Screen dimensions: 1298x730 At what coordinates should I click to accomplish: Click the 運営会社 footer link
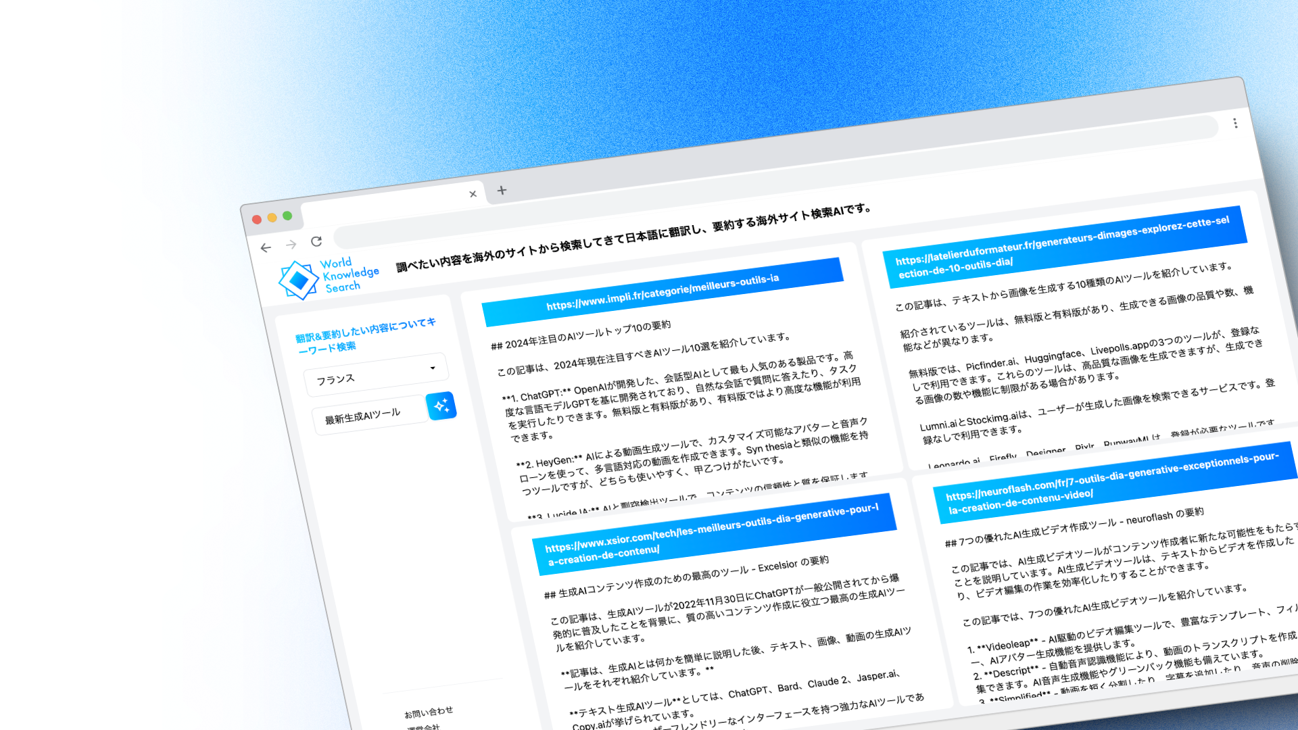423,727
